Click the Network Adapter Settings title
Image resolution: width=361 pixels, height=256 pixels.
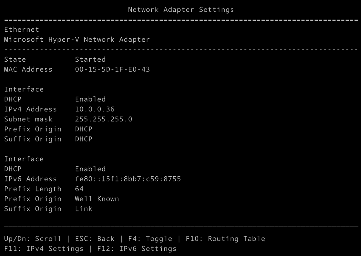click(x=181, y=10)
